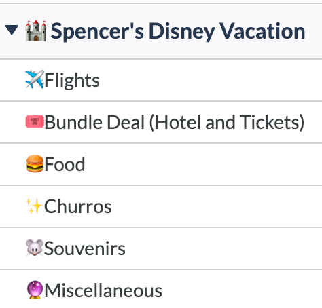Click the hamburger icon beside Food
The width and height of the screenshot is (322, 308).
click(35, 163)
